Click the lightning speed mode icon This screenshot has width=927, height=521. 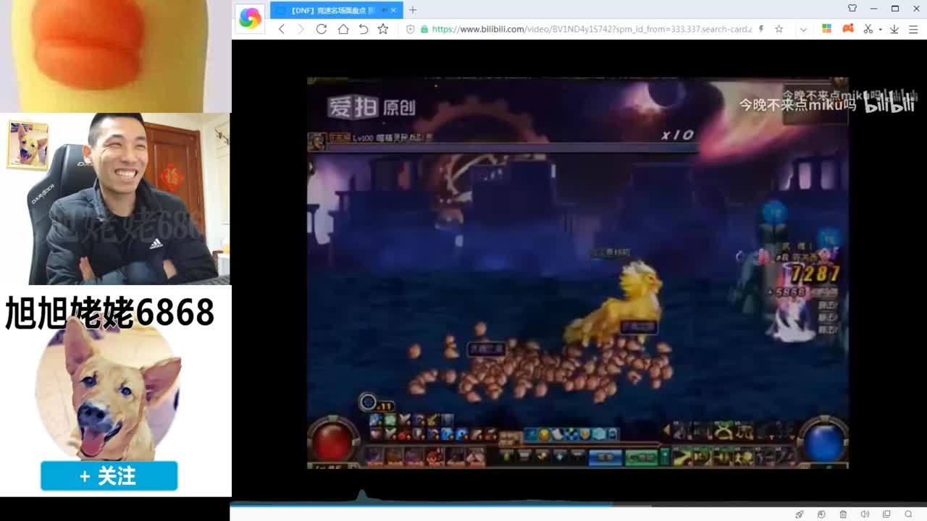pos(760,29)
